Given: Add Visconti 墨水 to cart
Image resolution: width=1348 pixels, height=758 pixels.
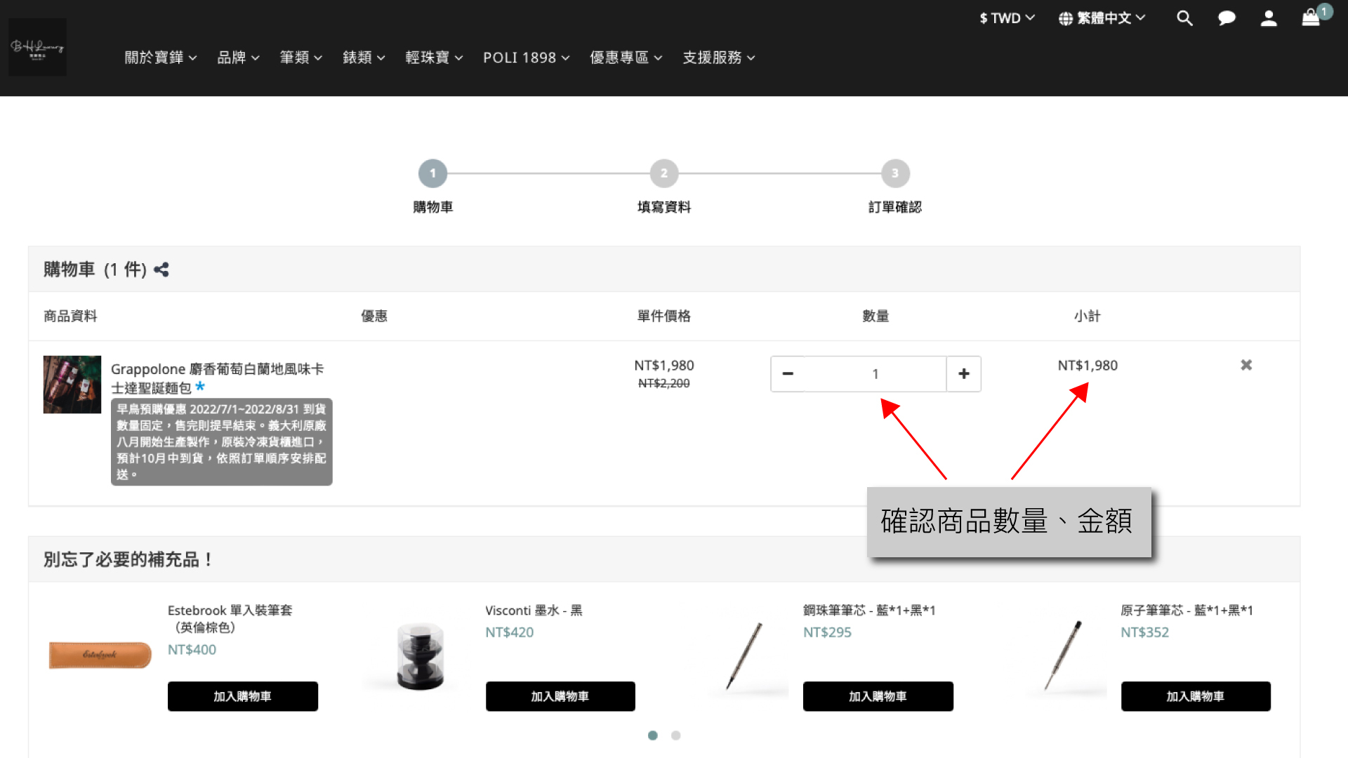Looking at the screenshot, I should (x=560, y=696).
